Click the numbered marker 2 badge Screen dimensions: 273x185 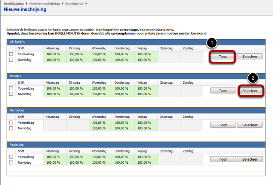coord(253,78)
